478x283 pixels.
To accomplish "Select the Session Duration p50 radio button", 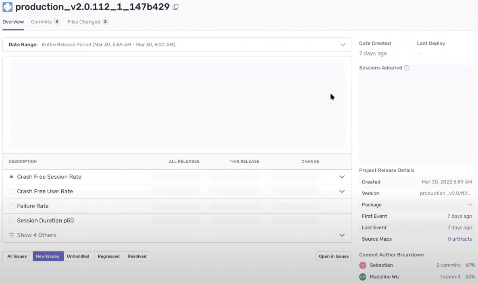I will pyautogui.click(x=11, y=221).
